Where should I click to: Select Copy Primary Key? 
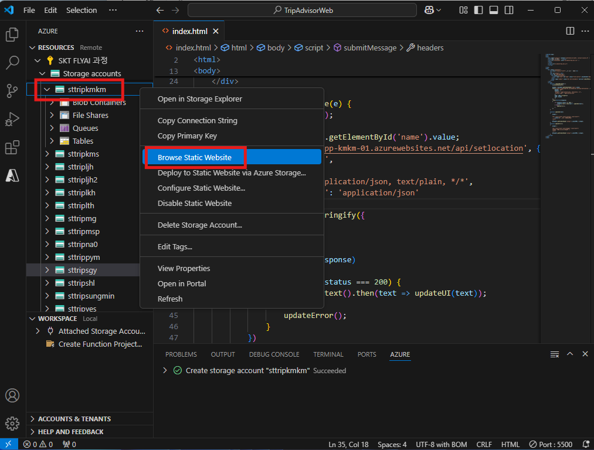pos(232,136)
